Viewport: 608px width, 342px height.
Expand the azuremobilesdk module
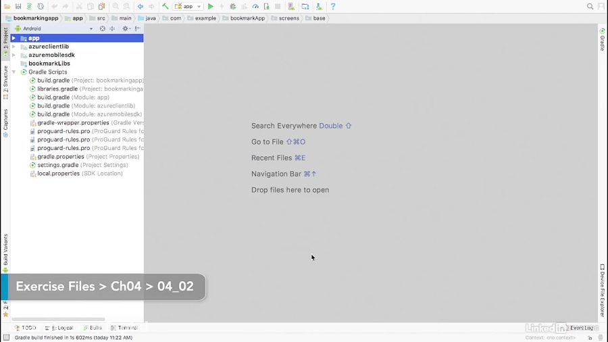(x=14, y=55)
